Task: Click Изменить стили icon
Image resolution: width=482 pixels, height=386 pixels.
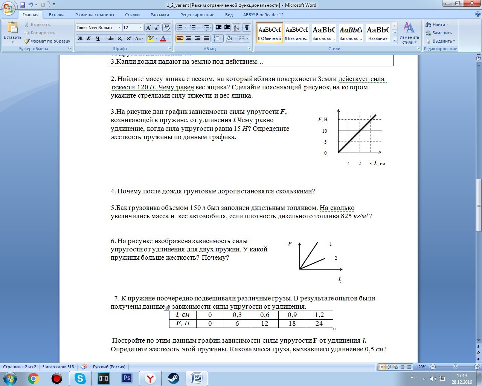Action: (409, 32)
